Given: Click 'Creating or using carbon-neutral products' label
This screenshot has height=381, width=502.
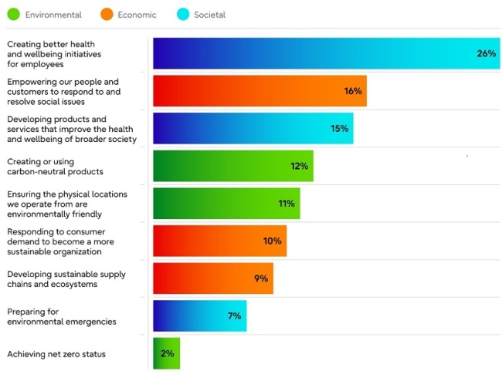Looking at the screenshot, I should [x=55, y=167].
